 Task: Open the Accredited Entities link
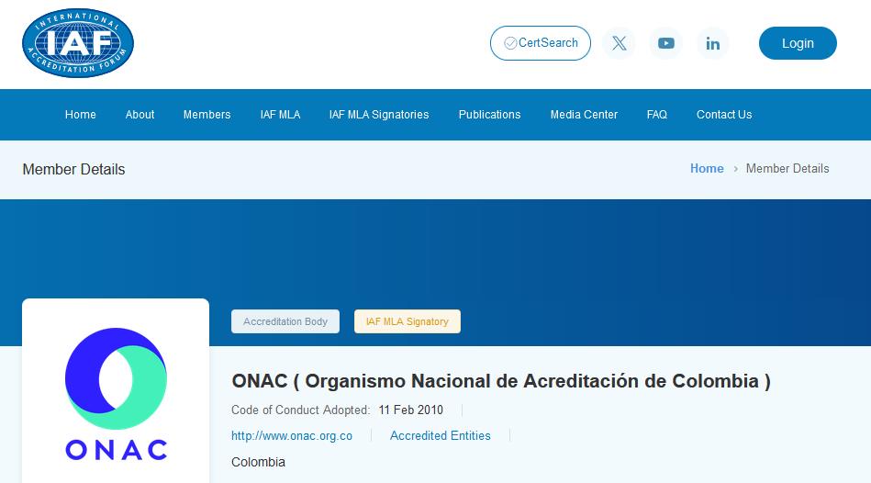click(441, 436)
